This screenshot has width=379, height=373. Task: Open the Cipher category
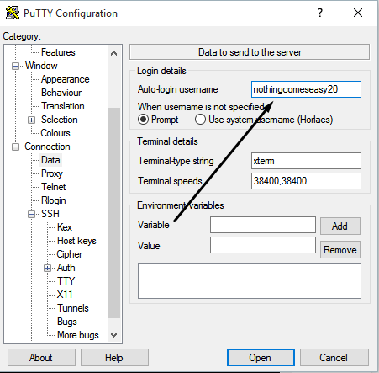click(x=69, y=254)
